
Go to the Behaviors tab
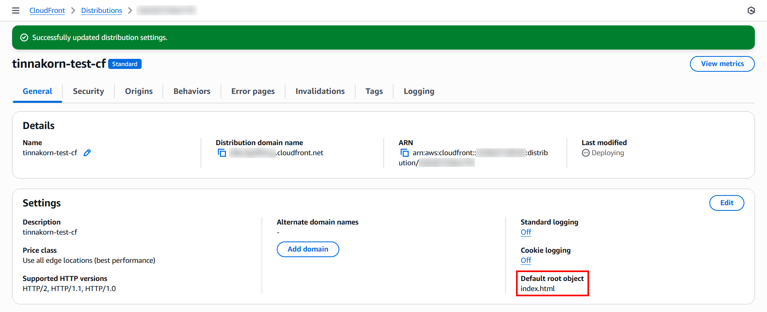[x=192, y=91]
